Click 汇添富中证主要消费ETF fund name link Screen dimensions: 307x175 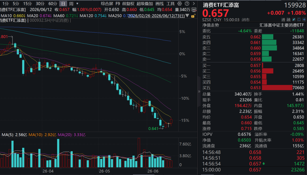(282, 25)
